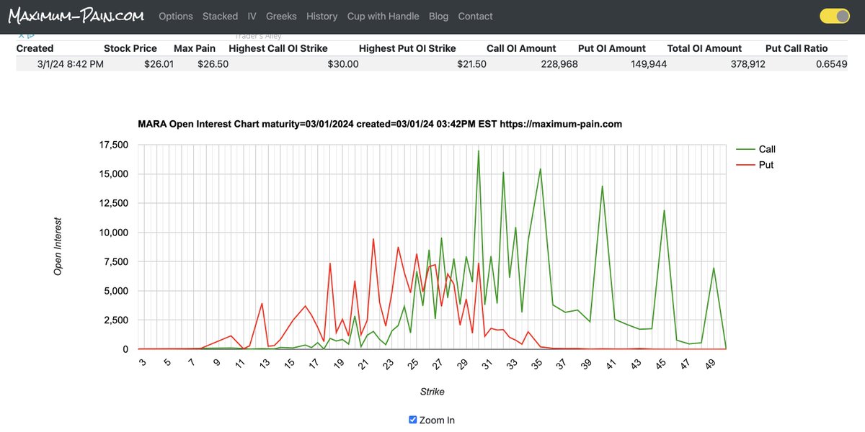Select Cup with Handle in the navbar
This screenshot has width=865, height=432.
click(x=383, y=15)
